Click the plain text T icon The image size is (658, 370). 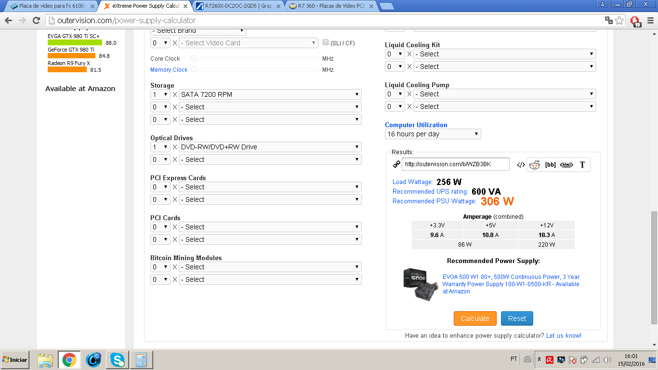(x=582, y=165)
